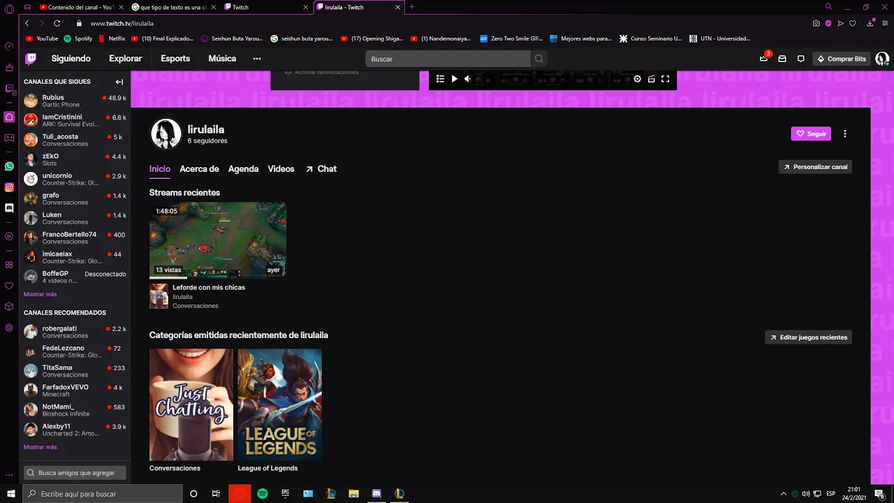Click Personalizar canal button

tap(815, 167)
